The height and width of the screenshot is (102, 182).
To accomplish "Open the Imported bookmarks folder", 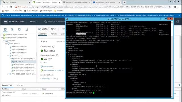I will coord(59,11).
